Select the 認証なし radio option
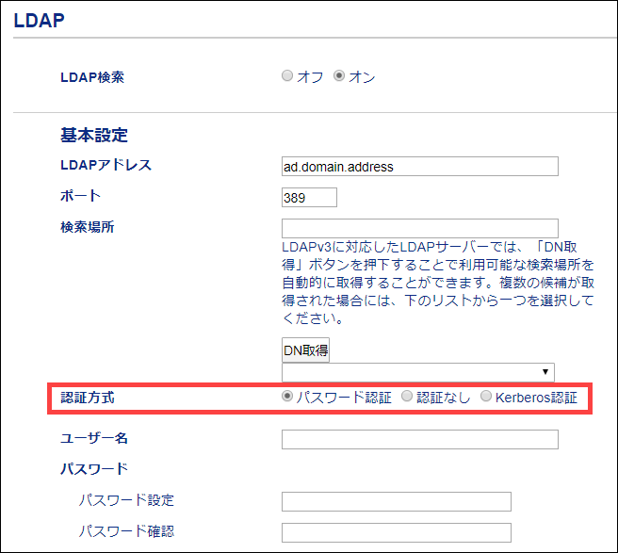This screenshot has width=618, height=553. tap(407, 397)
